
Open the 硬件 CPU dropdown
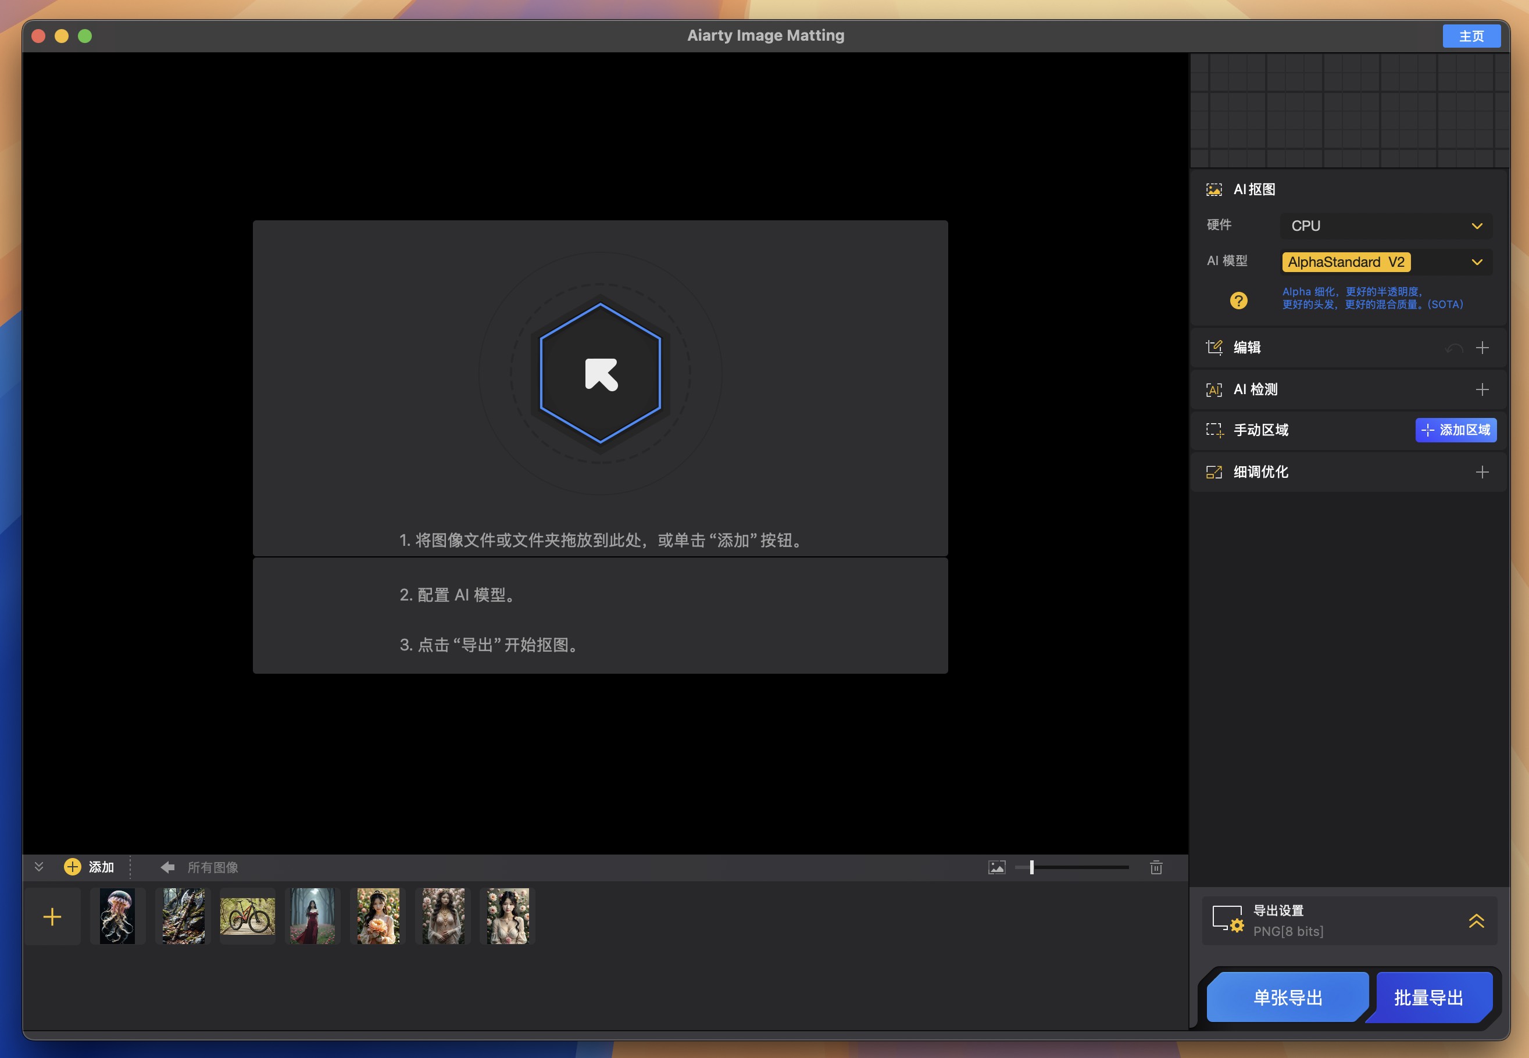coord(1385,226)
